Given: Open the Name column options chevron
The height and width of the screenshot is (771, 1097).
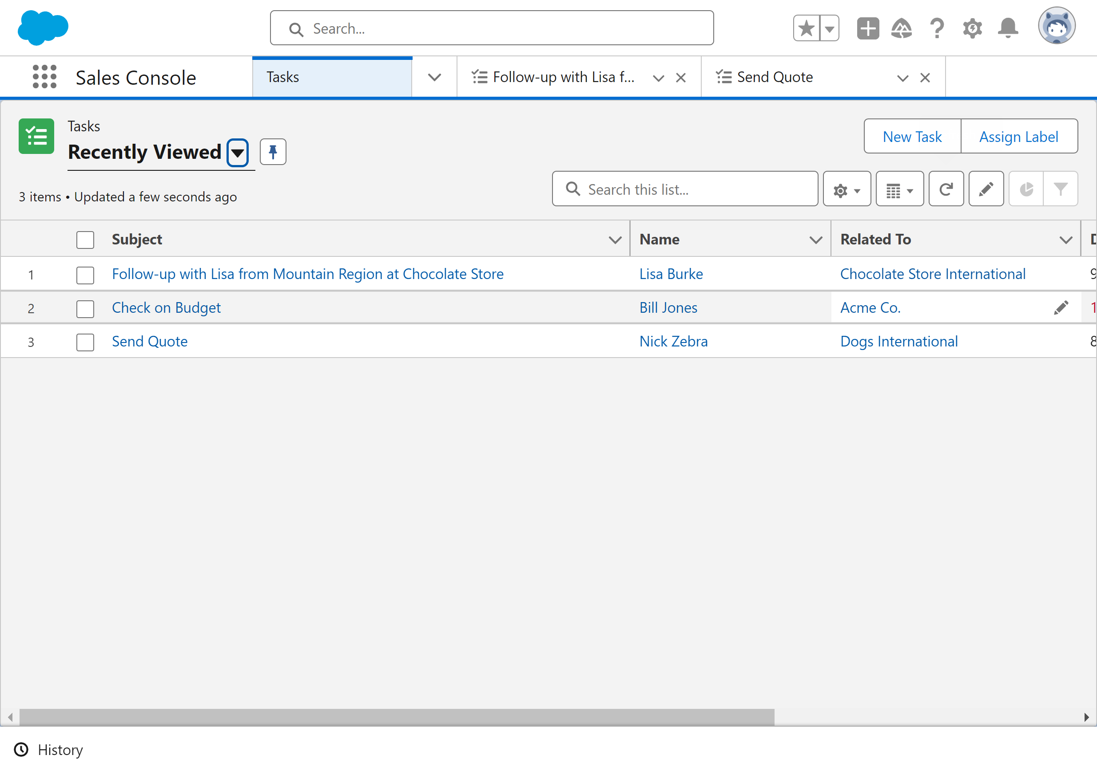Looking at the screenshot, I should coord(815,240).
